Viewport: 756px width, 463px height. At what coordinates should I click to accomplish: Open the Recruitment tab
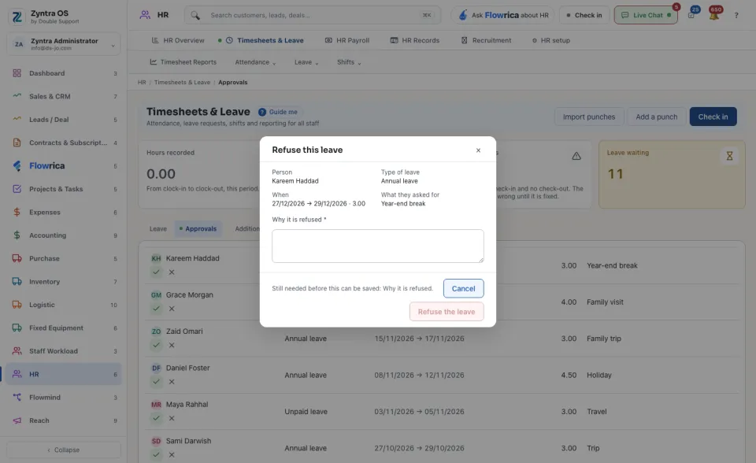coord(486,40)
